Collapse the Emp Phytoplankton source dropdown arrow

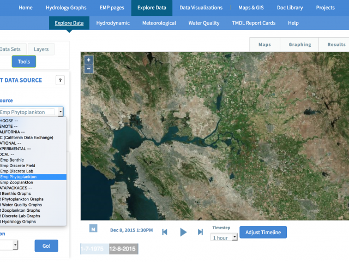(x=61, y=111)
